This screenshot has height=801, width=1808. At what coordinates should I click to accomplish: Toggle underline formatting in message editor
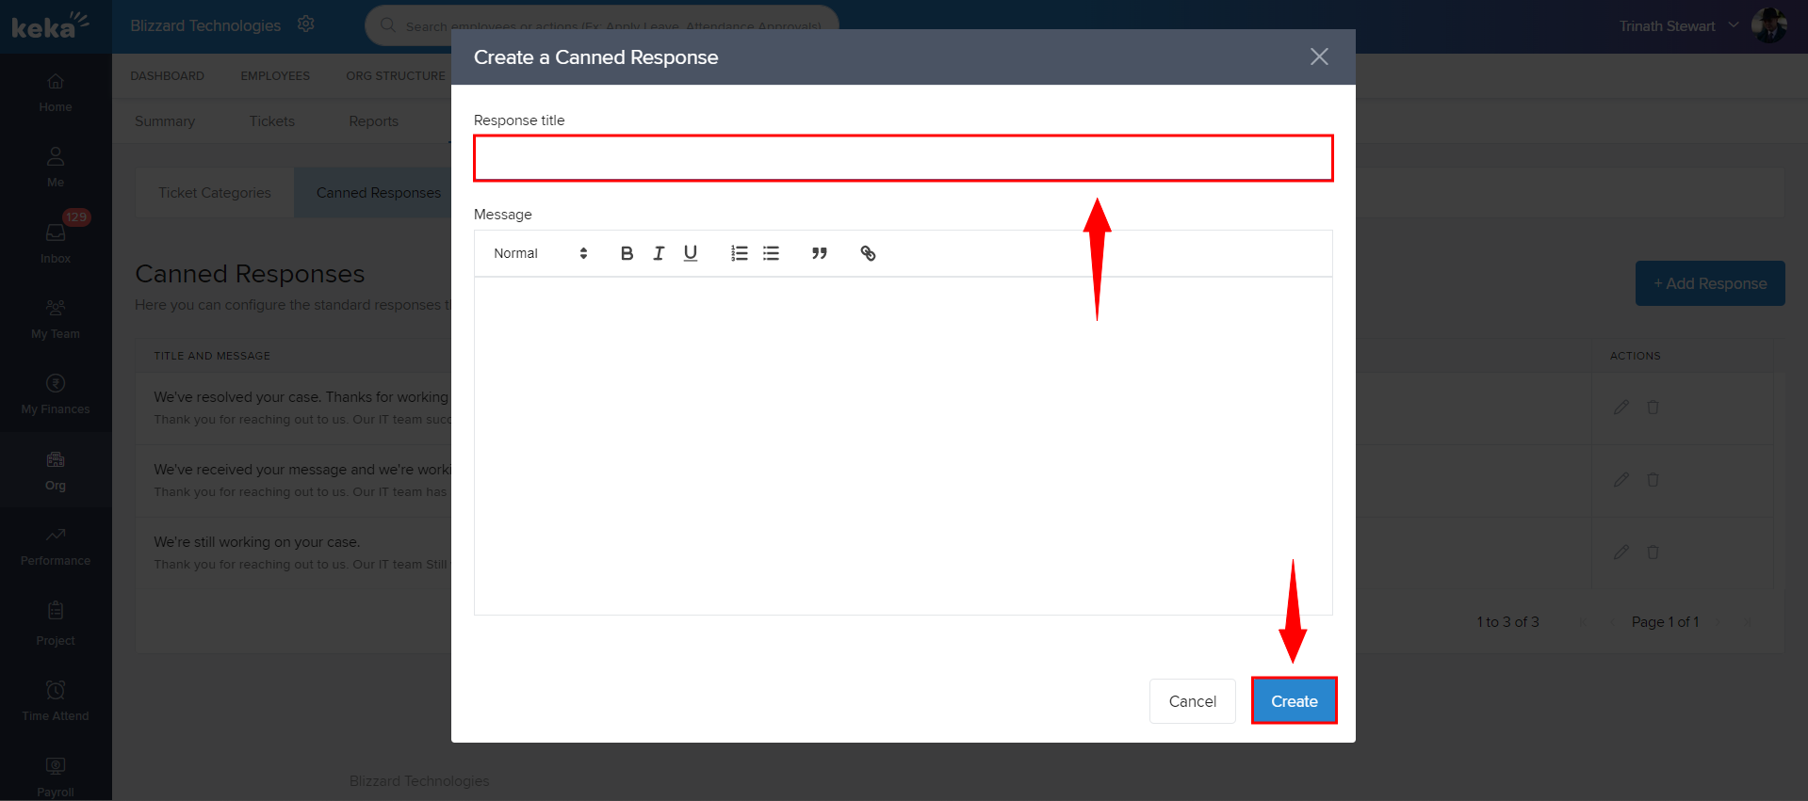691,253
